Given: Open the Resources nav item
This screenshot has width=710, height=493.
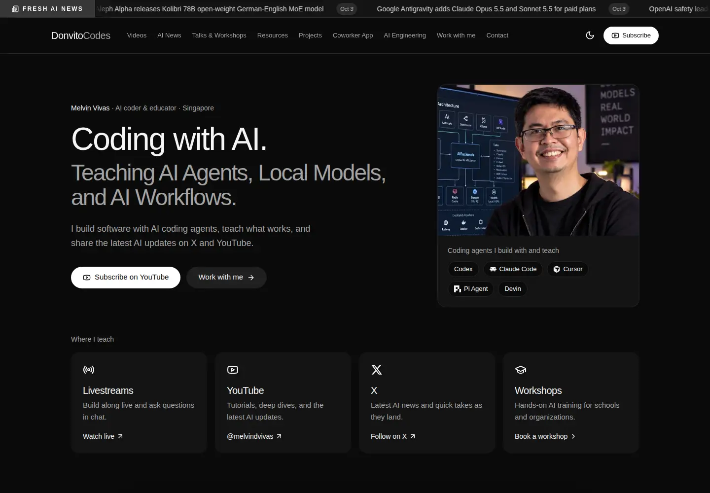Looking at the screenshot, I should (x=272, y=35).
